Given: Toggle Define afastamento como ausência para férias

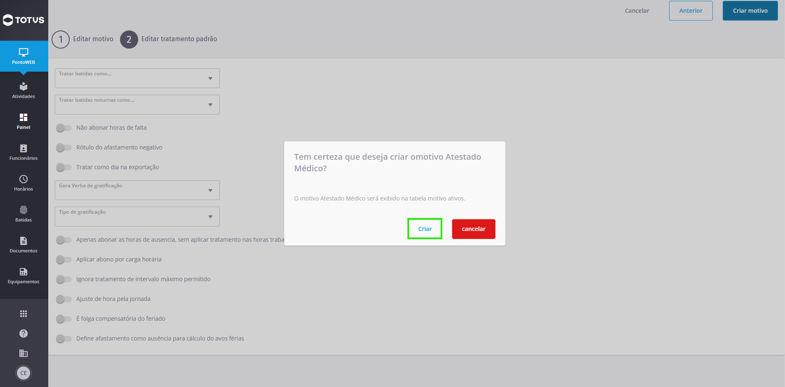Looking at the screenshot, I should 64,338.
